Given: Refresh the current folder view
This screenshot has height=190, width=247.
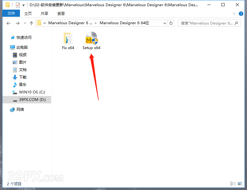Looking at the screenshot, I should (x=171, y=23).
